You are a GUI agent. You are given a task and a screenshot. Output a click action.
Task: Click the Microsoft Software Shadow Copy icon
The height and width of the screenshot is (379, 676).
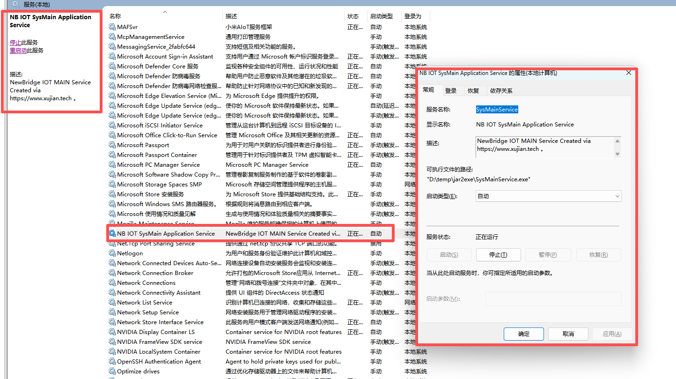pos(112,175)
